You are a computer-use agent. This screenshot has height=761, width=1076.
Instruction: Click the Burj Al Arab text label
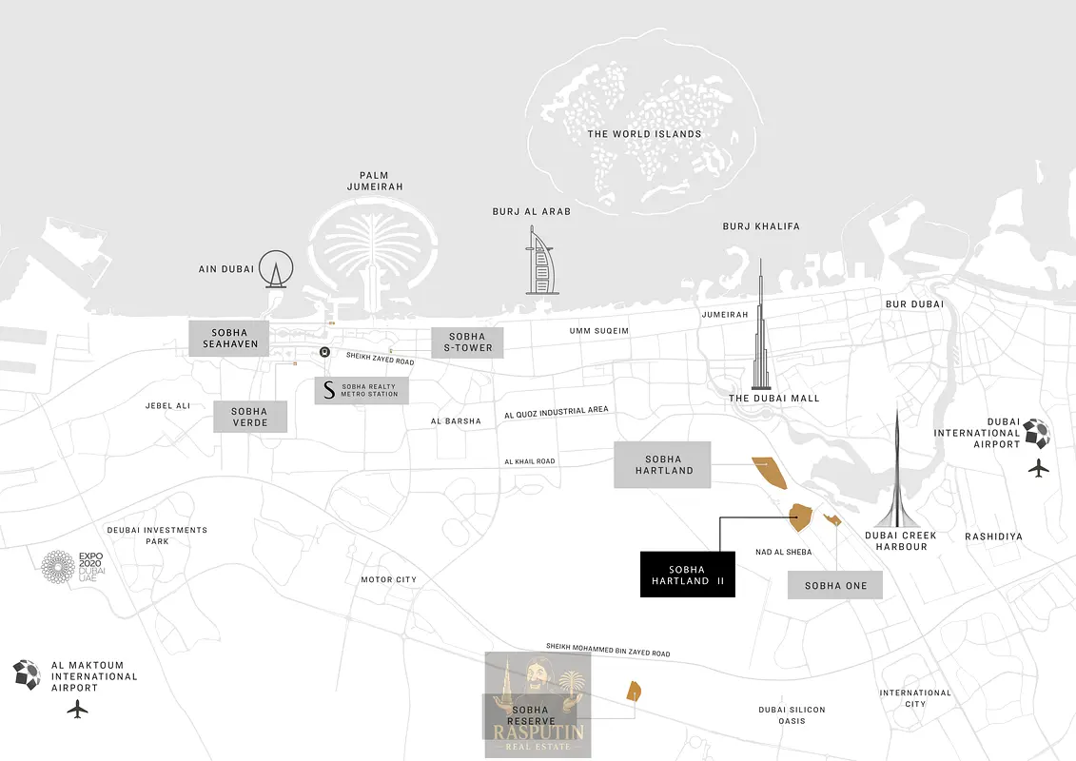532,211
